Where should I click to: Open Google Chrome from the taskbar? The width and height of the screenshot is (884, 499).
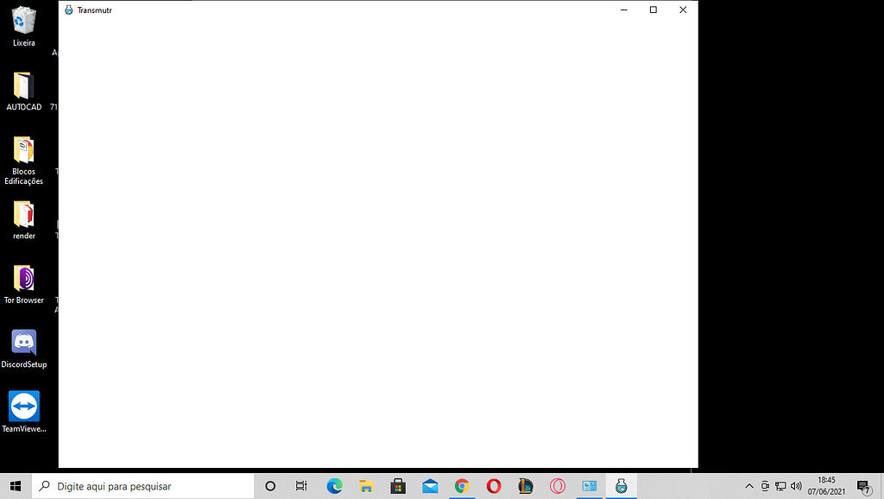point(462,486)
